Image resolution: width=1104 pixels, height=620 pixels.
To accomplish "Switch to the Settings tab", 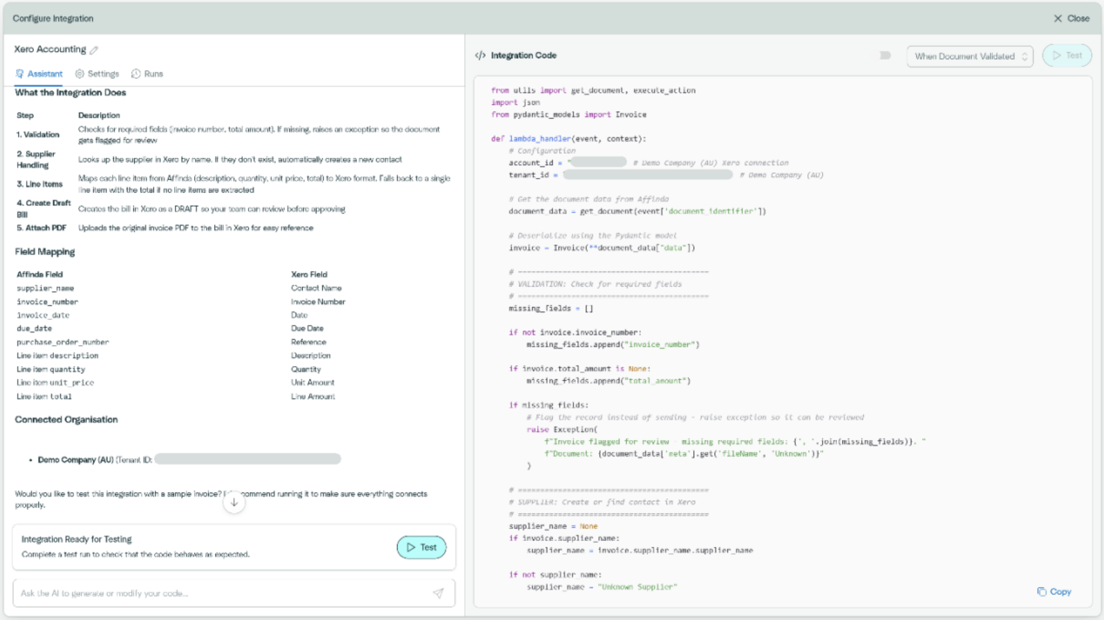I will 103,74.
